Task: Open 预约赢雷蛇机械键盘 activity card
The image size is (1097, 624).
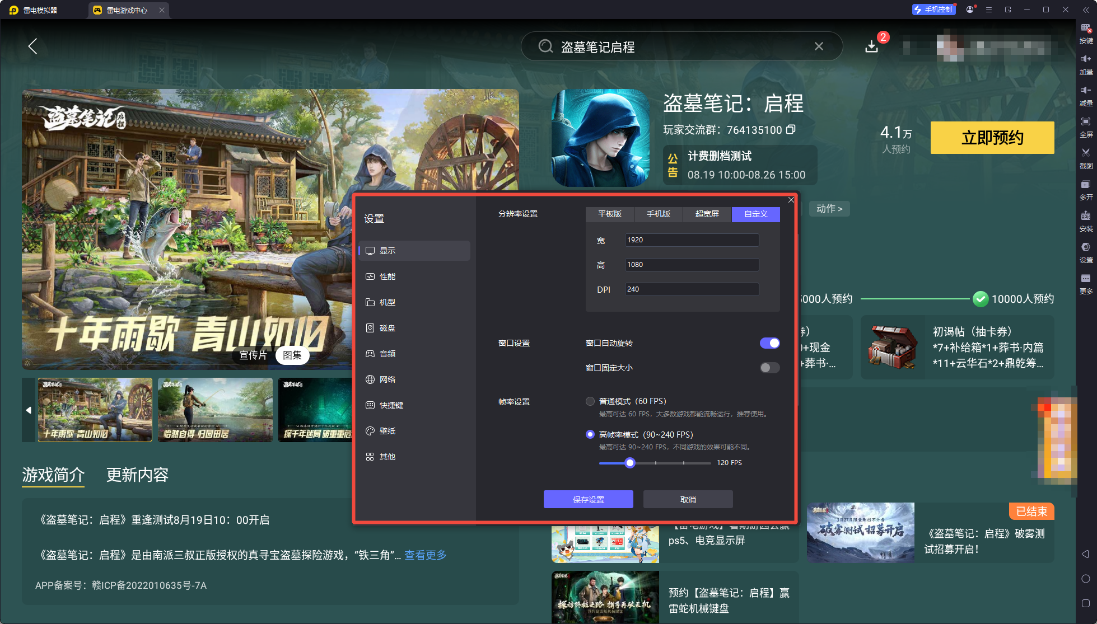Action: coord(675,597)
